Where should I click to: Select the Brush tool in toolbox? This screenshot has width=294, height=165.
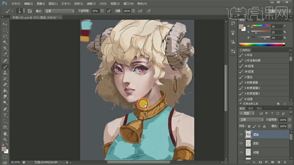point(5,67)
